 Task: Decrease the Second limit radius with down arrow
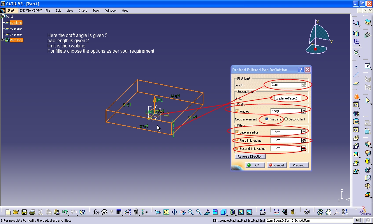click(304, 150)
